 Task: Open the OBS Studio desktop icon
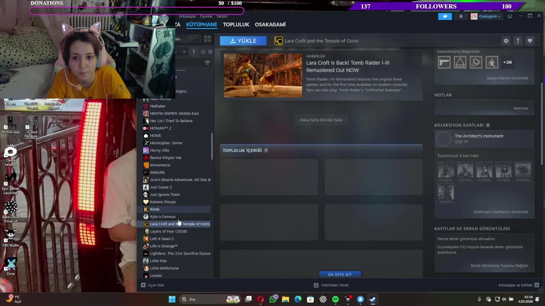(x=11, y=239)
